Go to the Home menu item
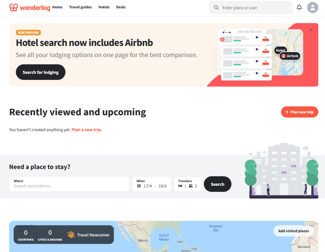This screenshot has height=252, width=325. pos(57,7)
